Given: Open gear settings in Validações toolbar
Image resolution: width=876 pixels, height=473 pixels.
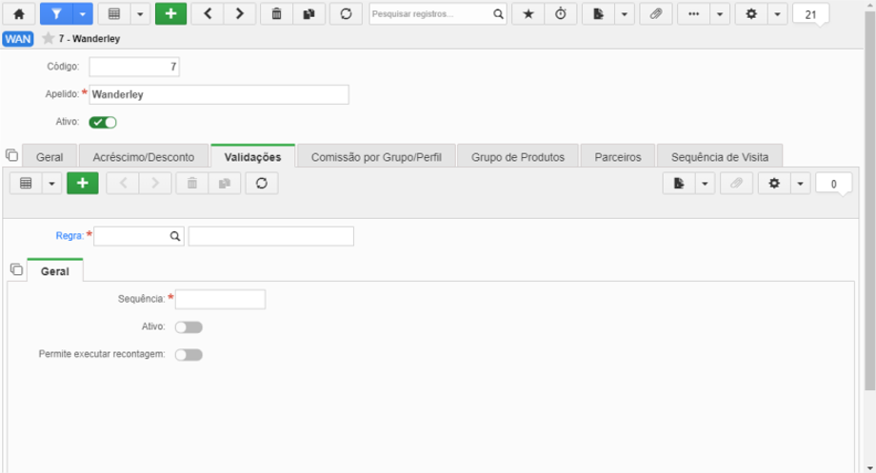Looking at the screenshot, I should click(x=774, y=183).
